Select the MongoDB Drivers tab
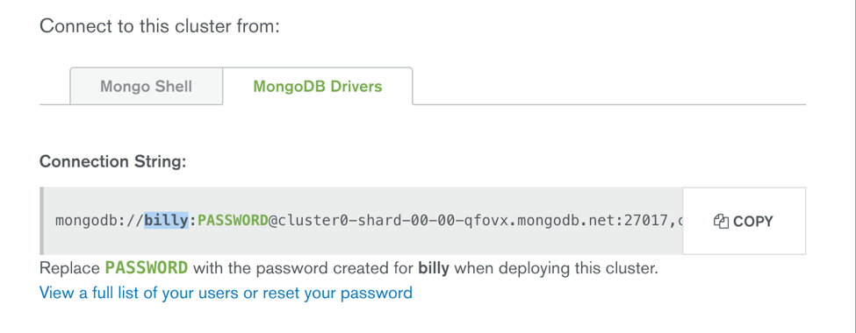This screenshot has height=333, width=856. 317,86
